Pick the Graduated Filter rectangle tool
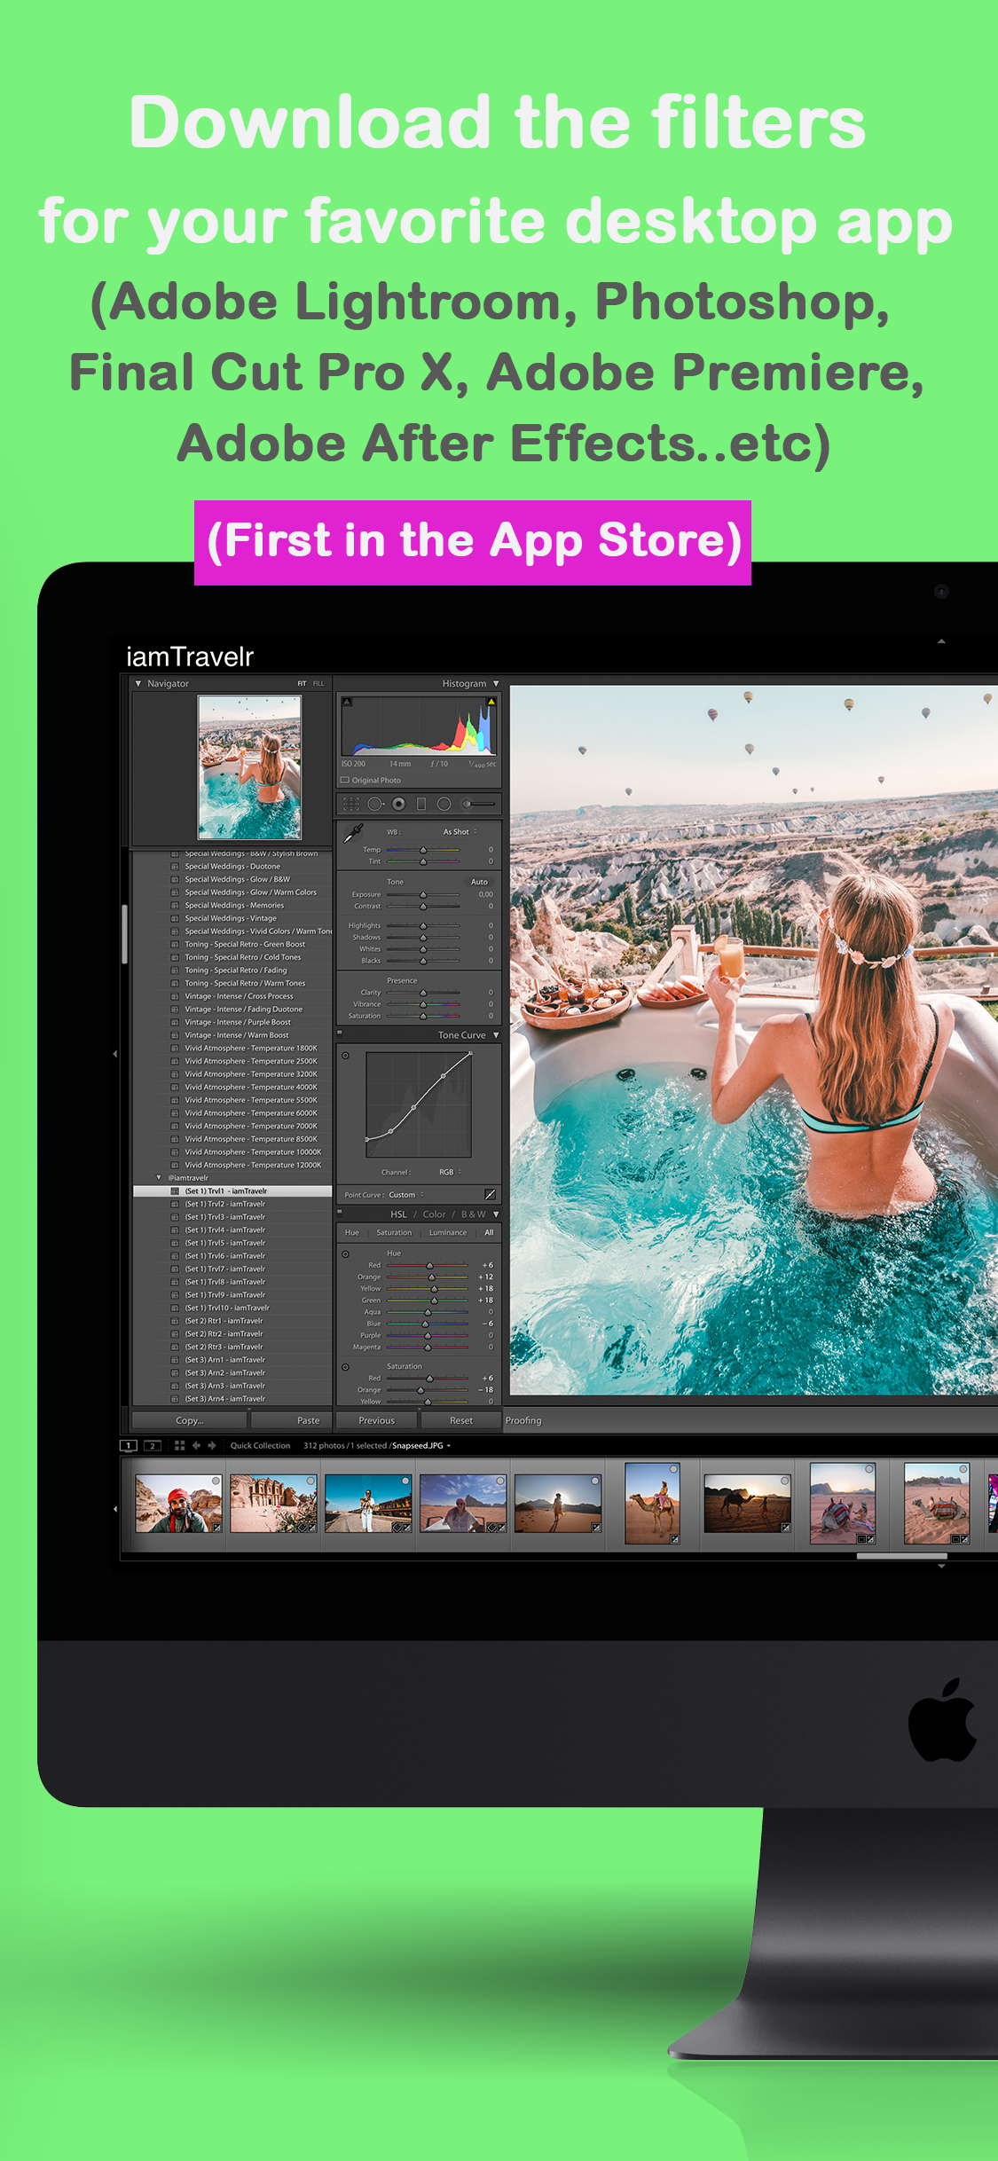The width and height of the screenshot is (998, 2161). [421, 804]
